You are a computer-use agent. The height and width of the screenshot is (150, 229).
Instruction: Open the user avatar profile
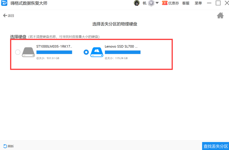tap(136, 3)
